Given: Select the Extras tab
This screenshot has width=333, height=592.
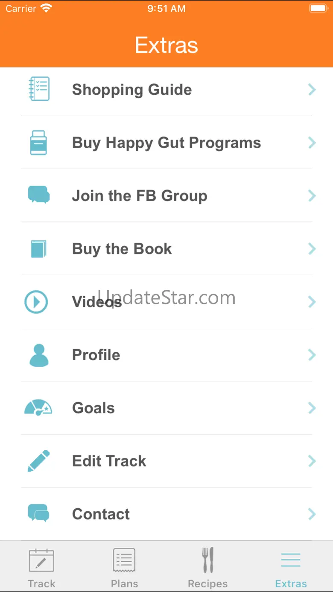Looking at the screenshot, I should tap(291, 568).
